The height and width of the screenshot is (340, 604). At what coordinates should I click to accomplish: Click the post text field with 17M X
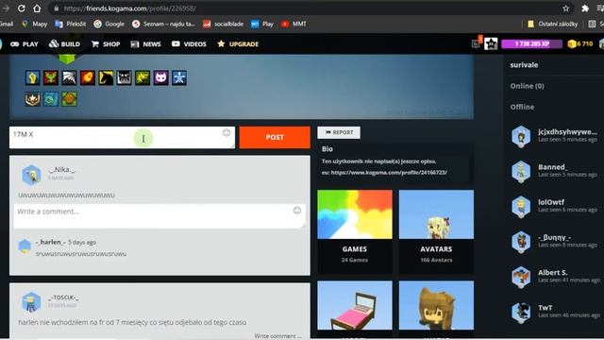point(122,138)
